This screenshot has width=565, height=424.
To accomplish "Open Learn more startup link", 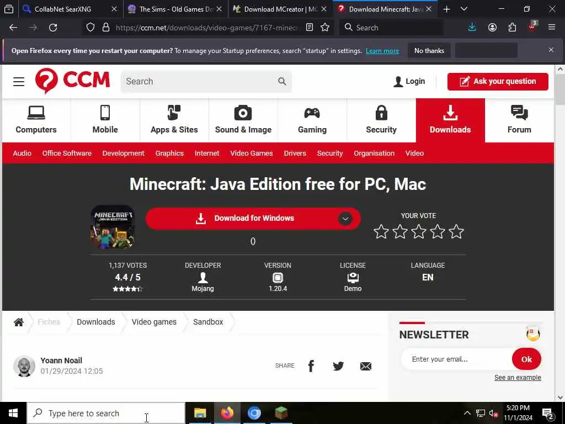I will click(x=382, y=51).
